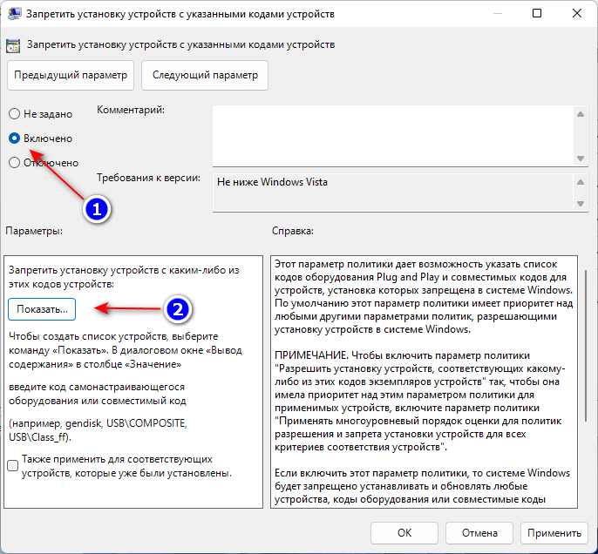Click the version requirements scroll-up arrow
Viewport: 598px width, 554px height.
[x=581, y=182]
